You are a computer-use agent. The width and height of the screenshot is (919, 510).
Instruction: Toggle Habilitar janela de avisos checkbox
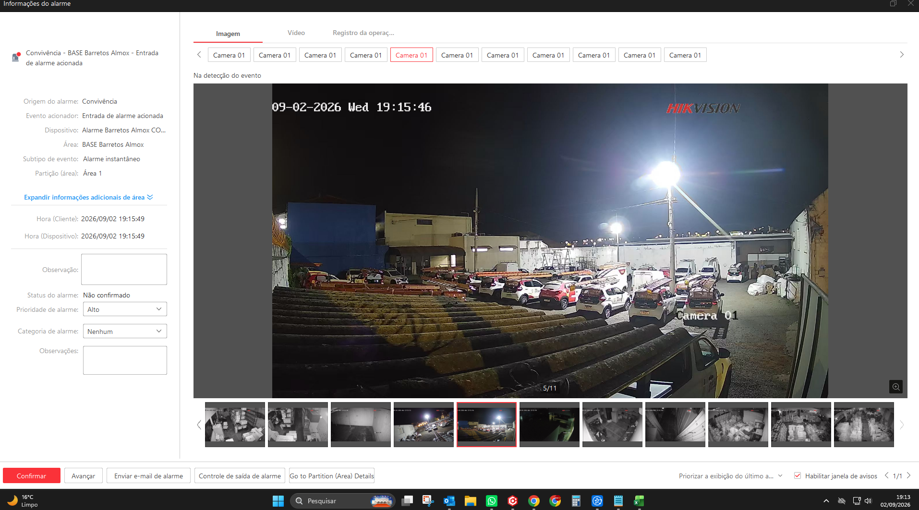click(798, 475)
